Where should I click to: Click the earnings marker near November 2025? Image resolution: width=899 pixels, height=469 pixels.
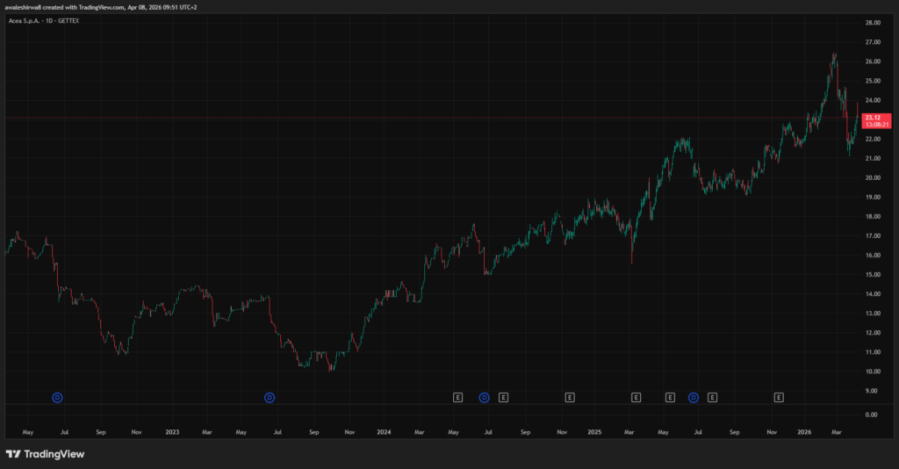pos(779,398)
